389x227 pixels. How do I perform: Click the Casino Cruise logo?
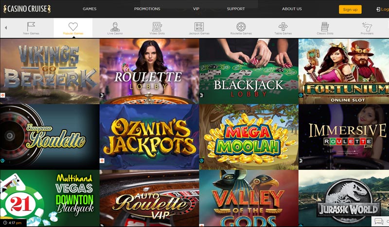click(x=27, y=9)
